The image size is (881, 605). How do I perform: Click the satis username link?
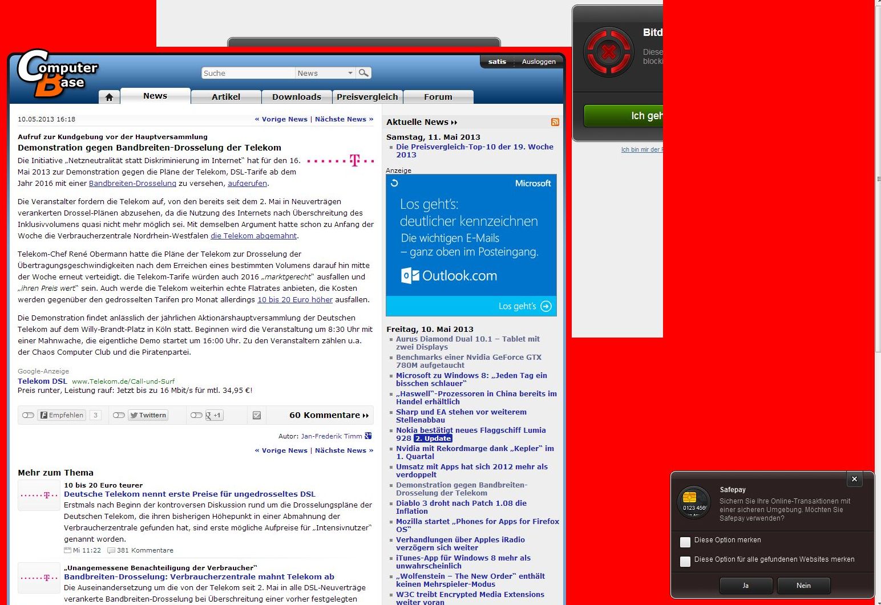(x=497, y=62)
